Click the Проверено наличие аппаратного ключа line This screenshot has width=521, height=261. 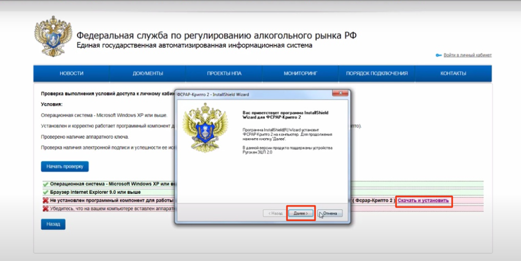click(x=85, y=137)
